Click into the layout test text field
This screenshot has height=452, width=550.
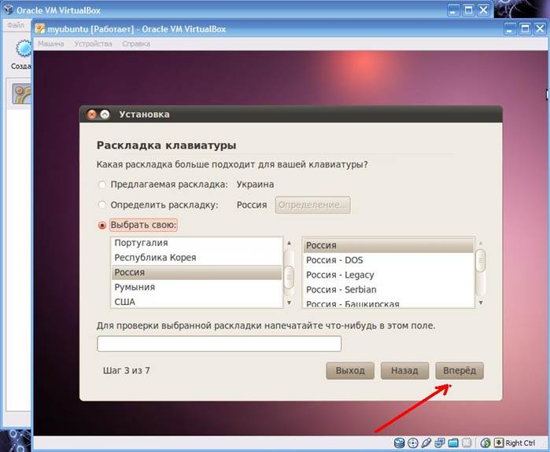[220, 344]
